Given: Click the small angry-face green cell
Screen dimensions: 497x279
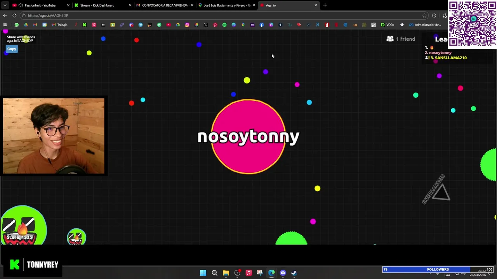Looking at the screenshot, I should [76, 237].
